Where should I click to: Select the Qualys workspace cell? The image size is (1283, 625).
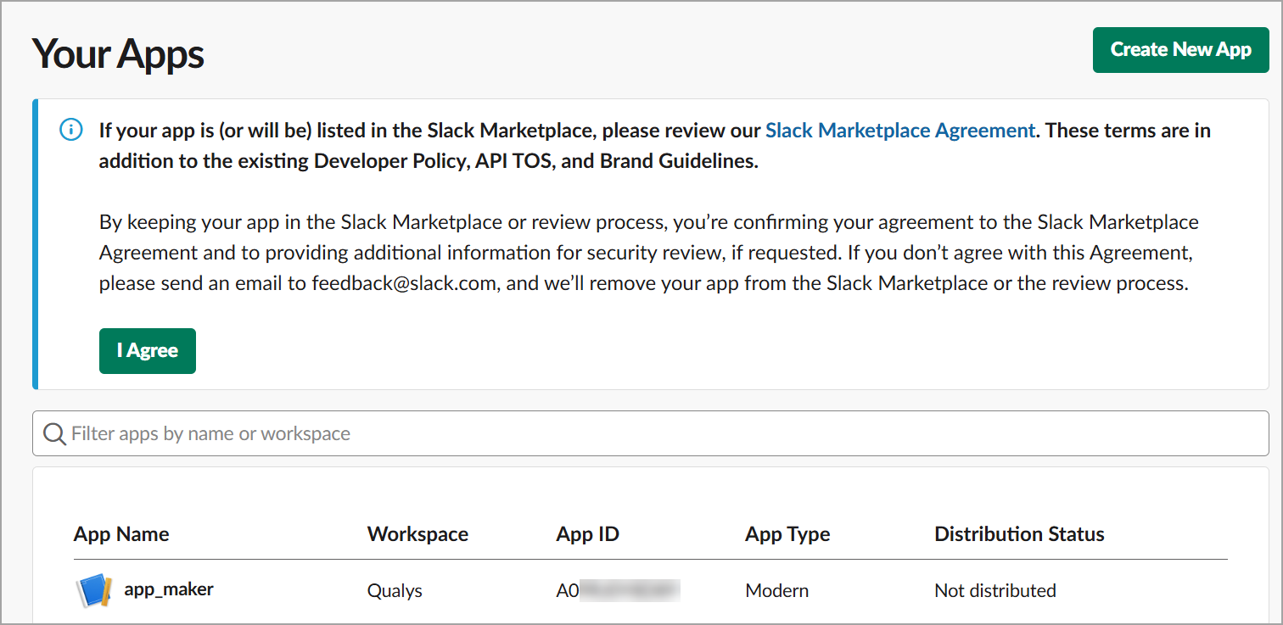click(x=395, y=590)
